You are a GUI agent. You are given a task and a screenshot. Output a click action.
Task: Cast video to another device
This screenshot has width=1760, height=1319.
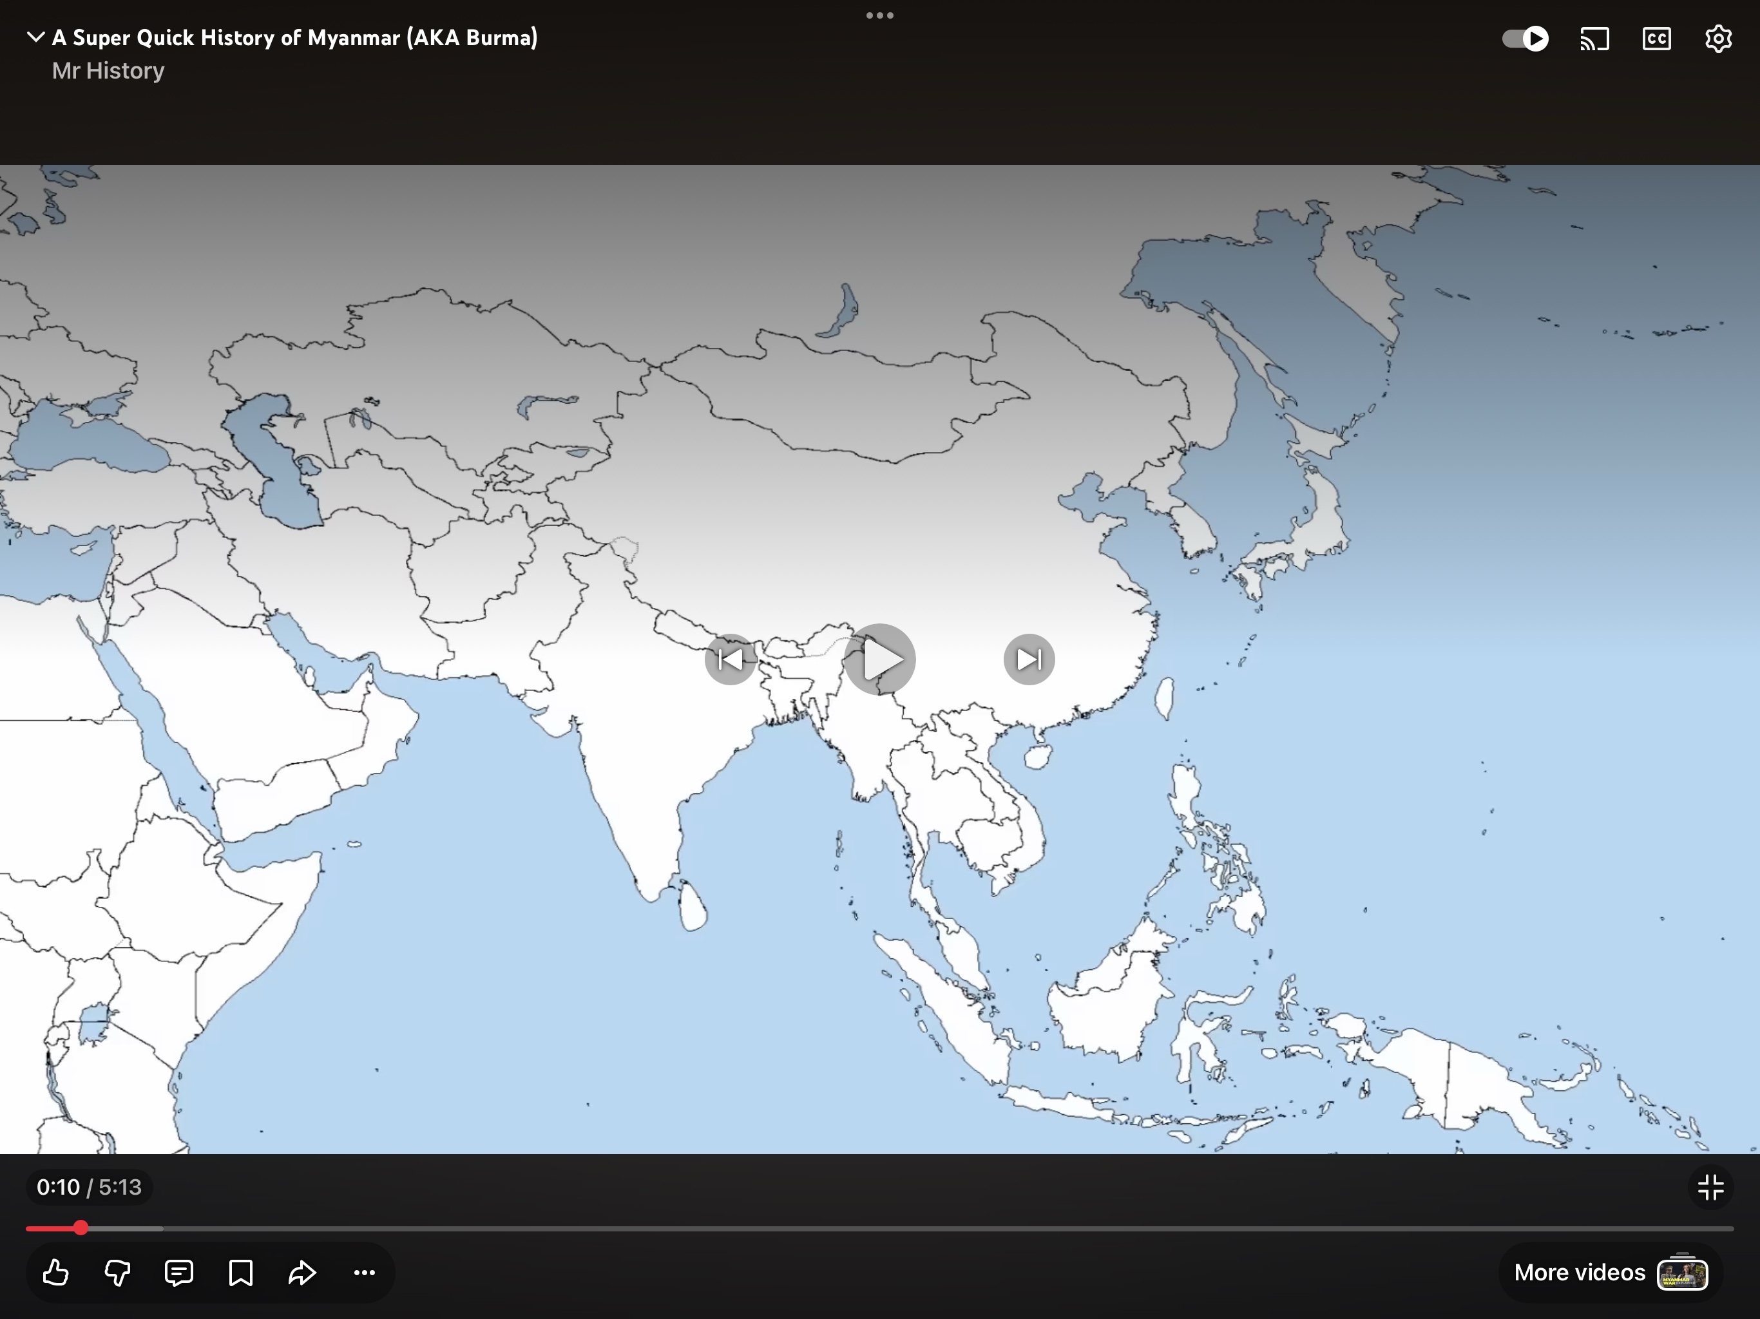[1594, 39]
